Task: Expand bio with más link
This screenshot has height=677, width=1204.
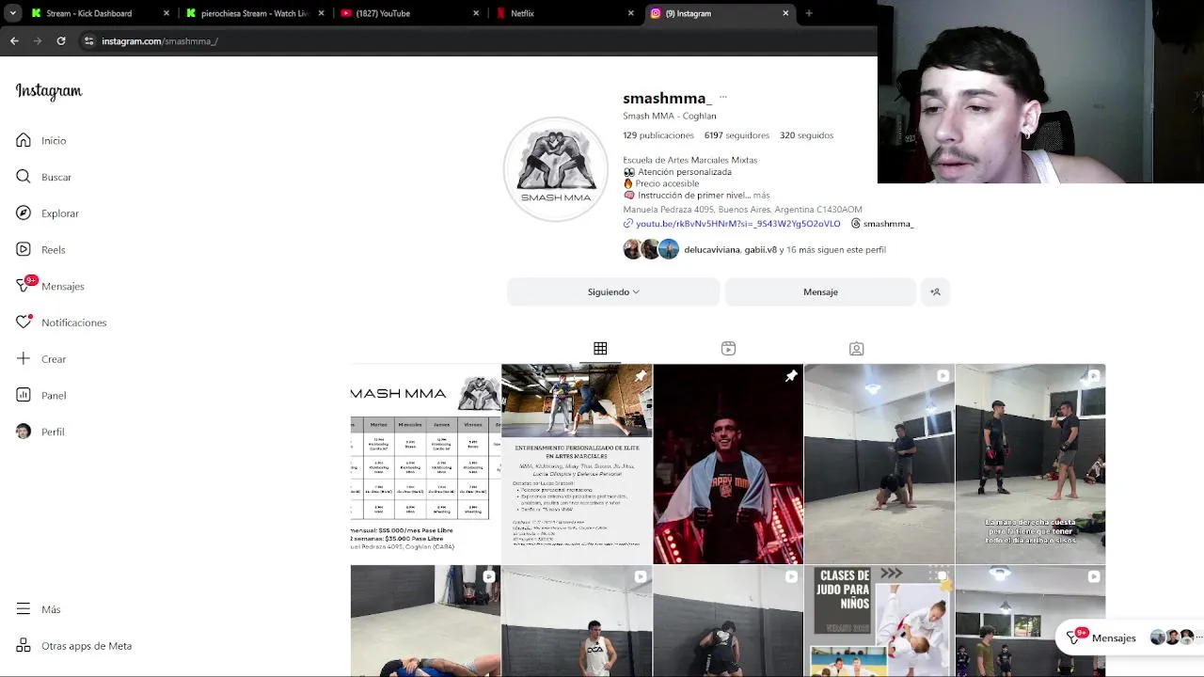Action: [761, 196]
